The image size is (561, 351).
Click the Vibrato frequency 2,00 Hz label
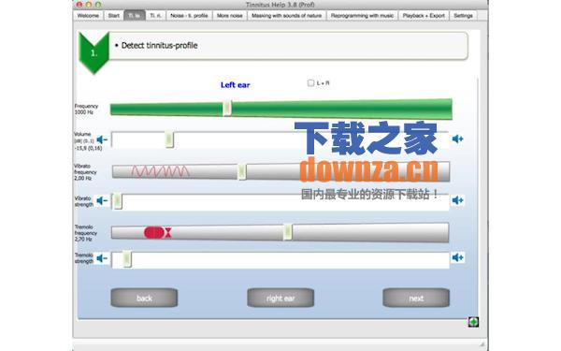point(85,172)
